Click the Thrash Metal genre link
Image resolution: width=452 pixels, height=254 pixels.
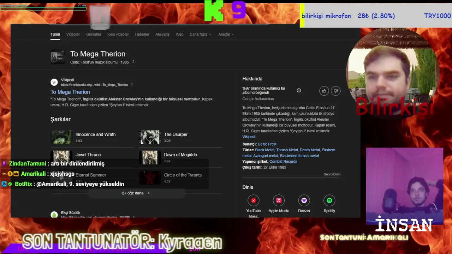point(287,150)
